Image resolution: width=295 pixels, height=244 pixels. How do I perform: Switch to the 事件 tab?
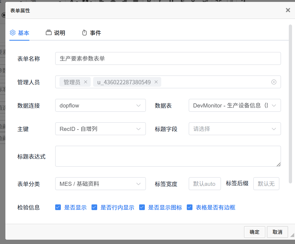(95, 33)
